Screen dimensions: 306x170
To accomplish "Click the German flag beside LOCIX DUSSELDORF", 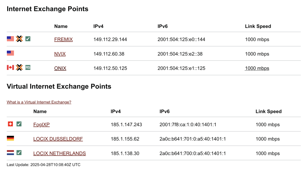I will (x=10, y=138).
